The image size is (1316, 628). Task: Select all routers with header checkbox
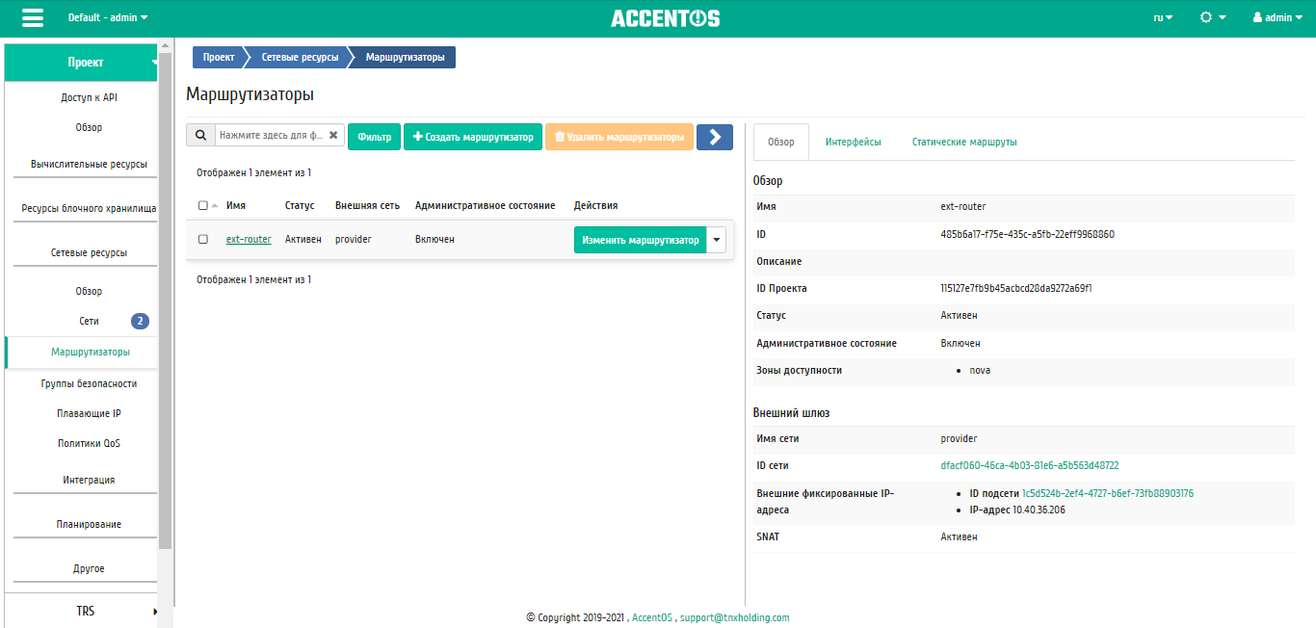point(202,205)
